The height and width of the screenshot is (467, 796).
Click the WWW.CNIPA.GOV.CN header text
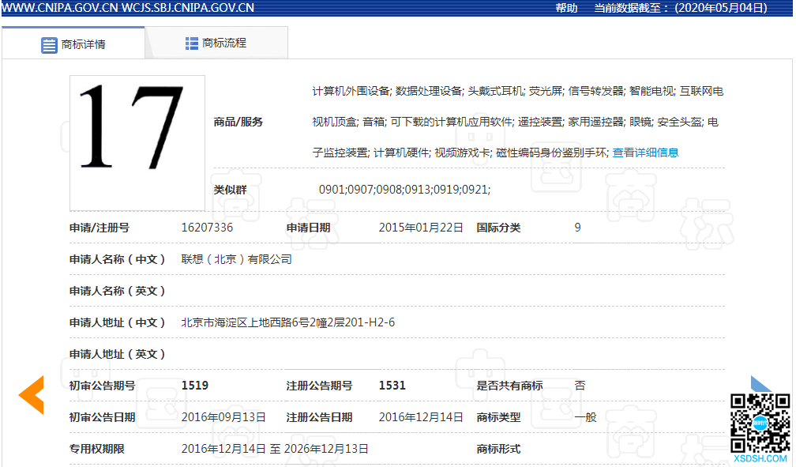tap(60, 8)
